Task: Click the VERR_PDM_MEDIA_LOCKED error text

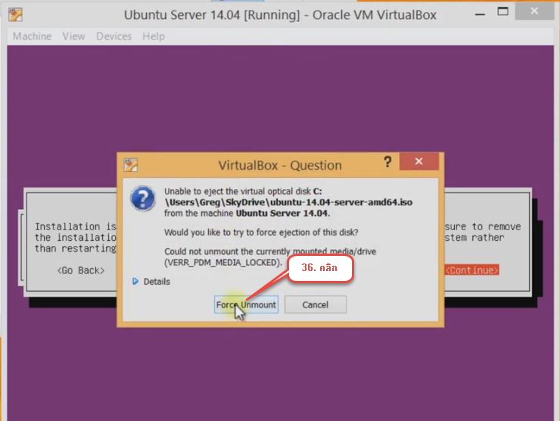Action: (x=222, y=263)
